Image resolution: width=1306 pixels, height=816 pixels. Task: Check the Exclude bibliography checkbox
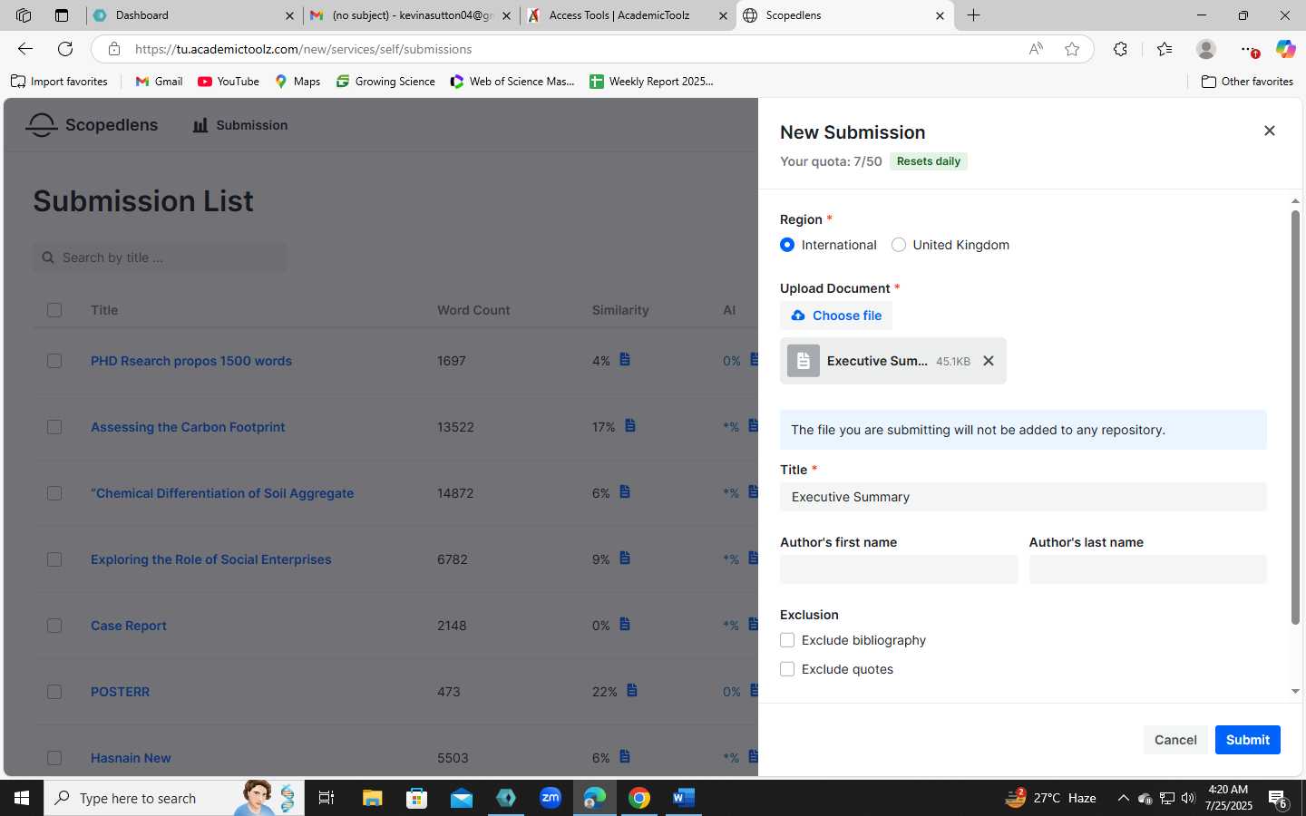point(787,640)
